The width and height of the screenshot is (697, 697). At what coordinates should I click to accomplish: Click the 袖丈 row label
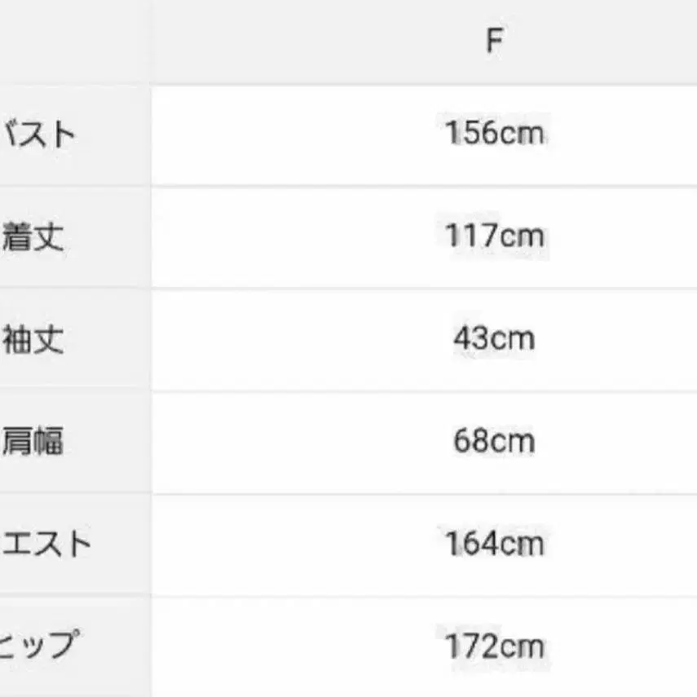pyautogui.click(x=34, y=339)
